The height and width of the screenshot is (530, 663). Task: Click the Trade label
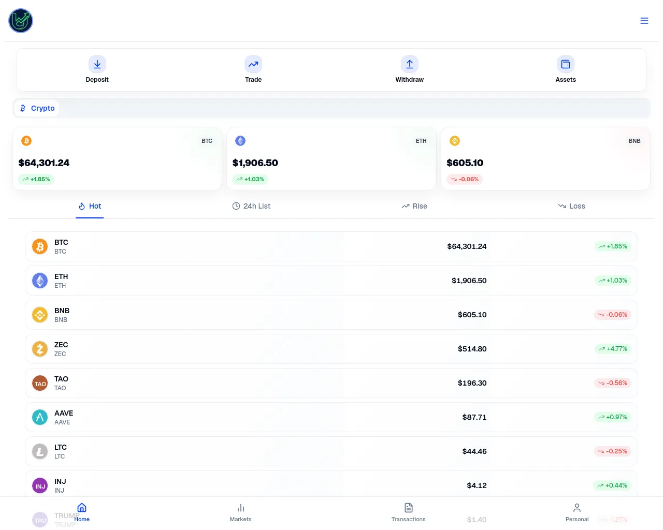coord(253,80)
